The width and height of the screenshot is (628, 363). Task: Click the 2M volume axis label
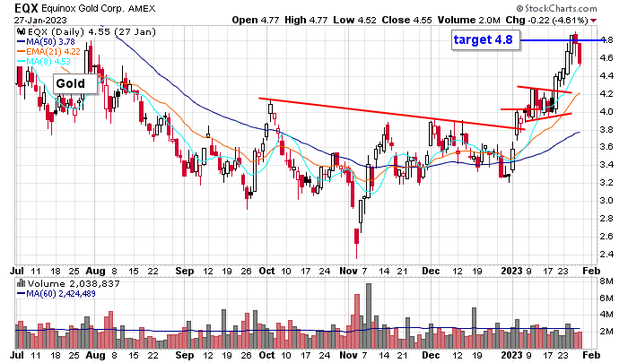point(606,332)
